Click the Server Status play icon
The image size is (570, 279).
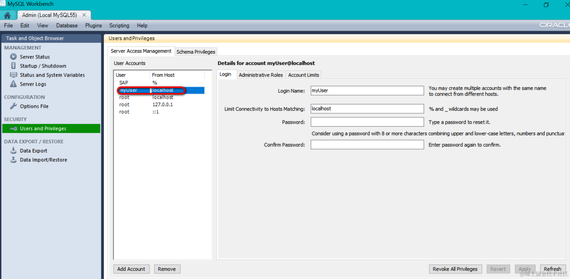[13, 57]
